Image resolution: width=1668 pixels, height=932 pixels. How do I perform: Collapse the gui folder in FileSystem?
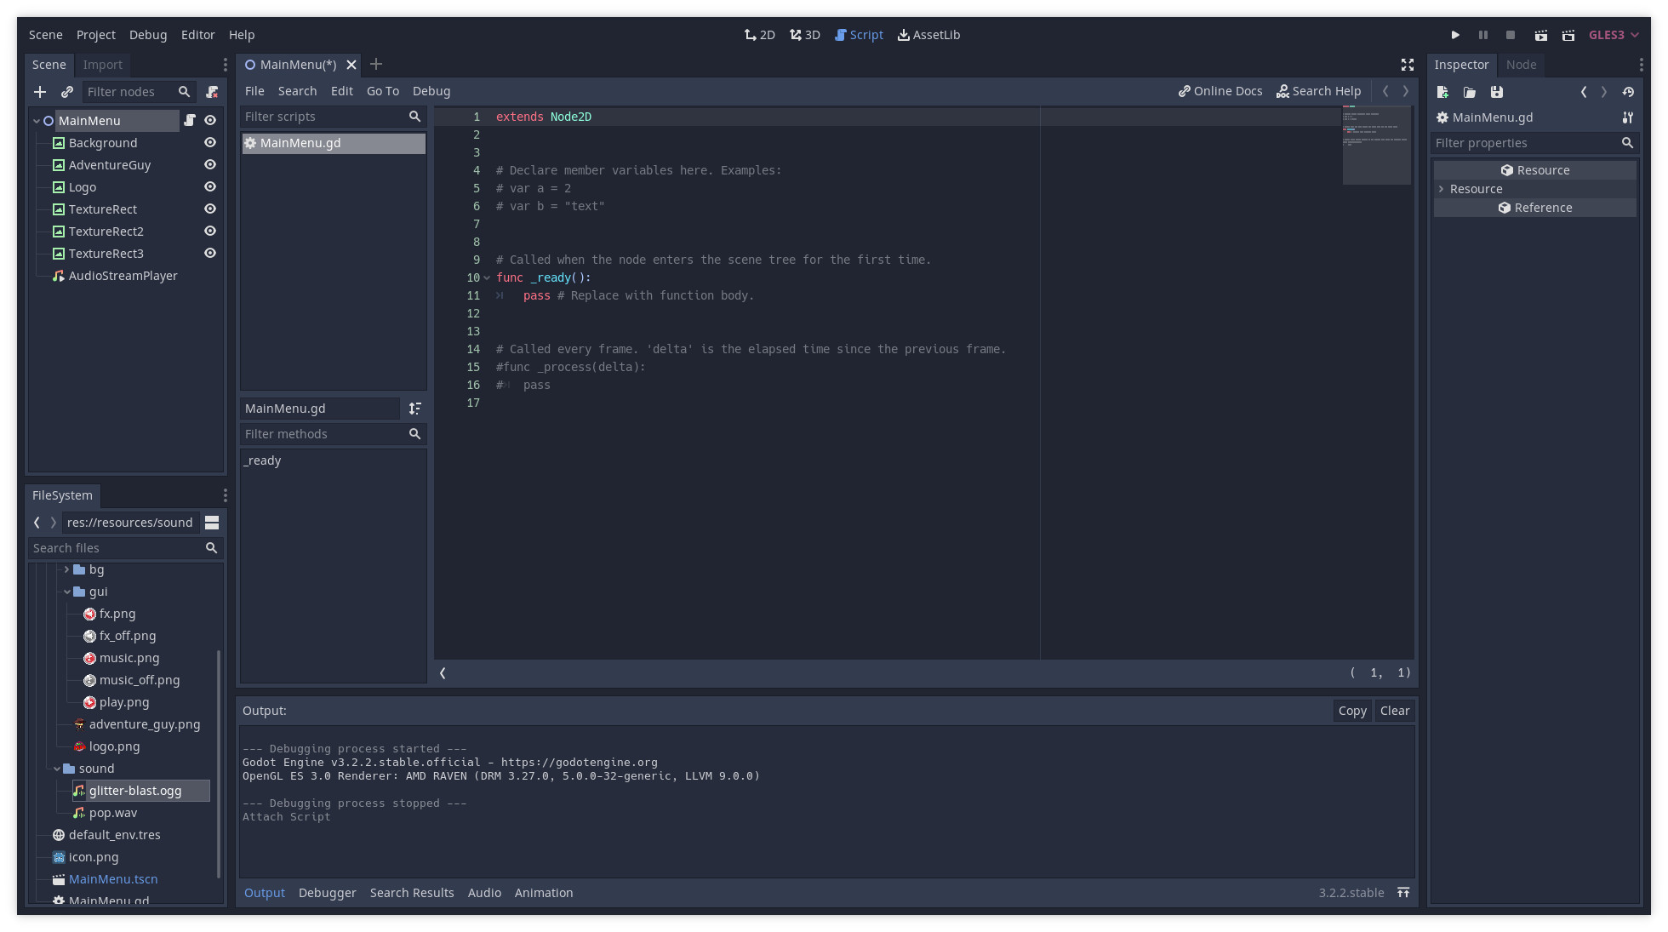pyautogui.click(x=67, y=592)
